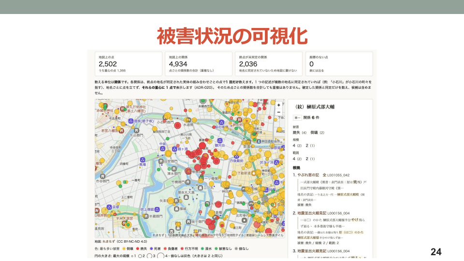464x261 pixels.
Task: Click the 関係 6 件 count text
Action: [x=311, y=118]
